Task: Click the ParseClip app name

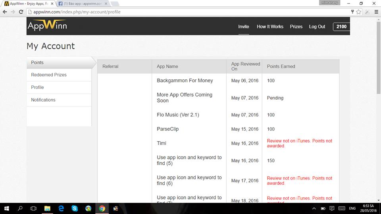Action: (167, 129)
